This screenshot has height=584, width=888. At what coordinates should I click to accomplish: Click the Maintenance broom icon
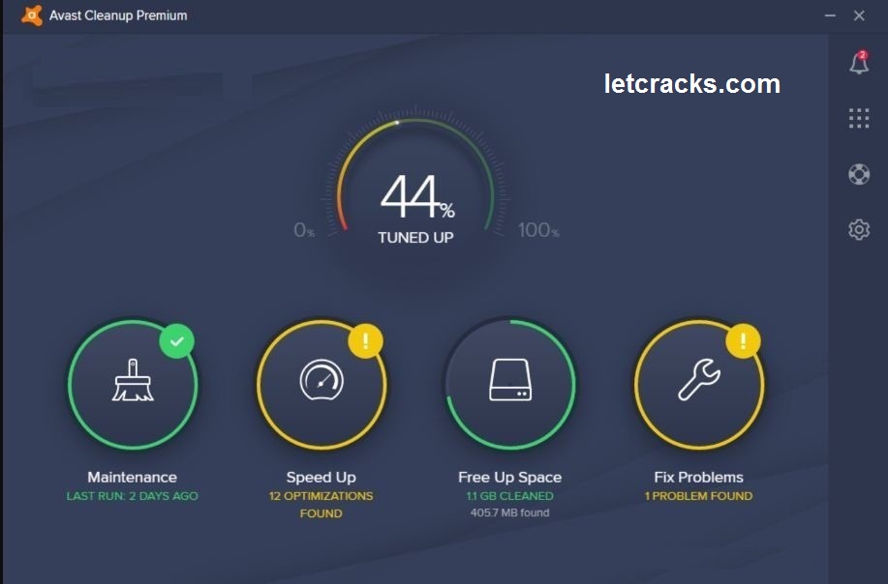pos(133,381)
